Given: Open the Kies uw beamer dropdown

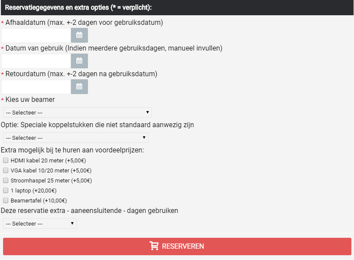Looking at the screenshot, I should [x=78, y=112].
